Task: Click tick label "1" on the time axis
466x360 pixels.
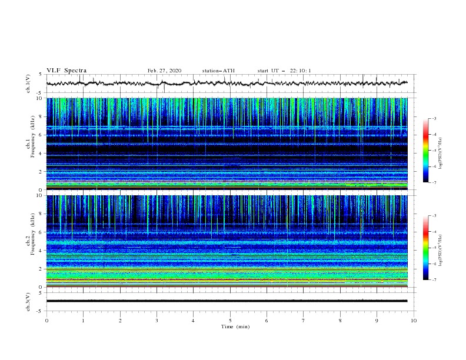Action: pos(83,321)
